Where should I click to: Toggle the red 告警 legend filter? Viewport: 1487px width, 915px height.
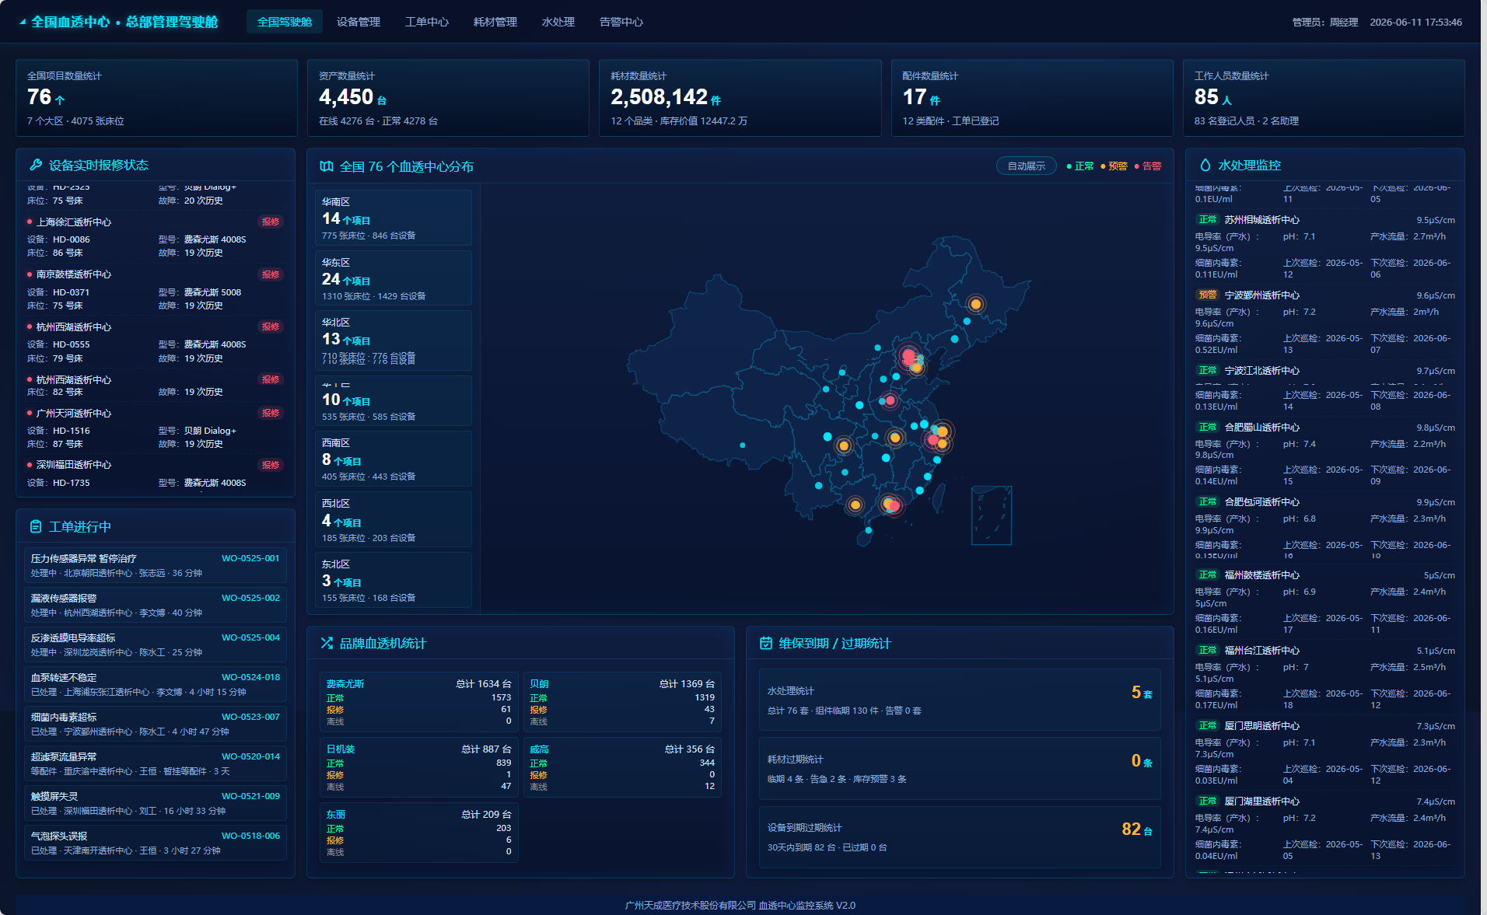[x=1148, y=166]
